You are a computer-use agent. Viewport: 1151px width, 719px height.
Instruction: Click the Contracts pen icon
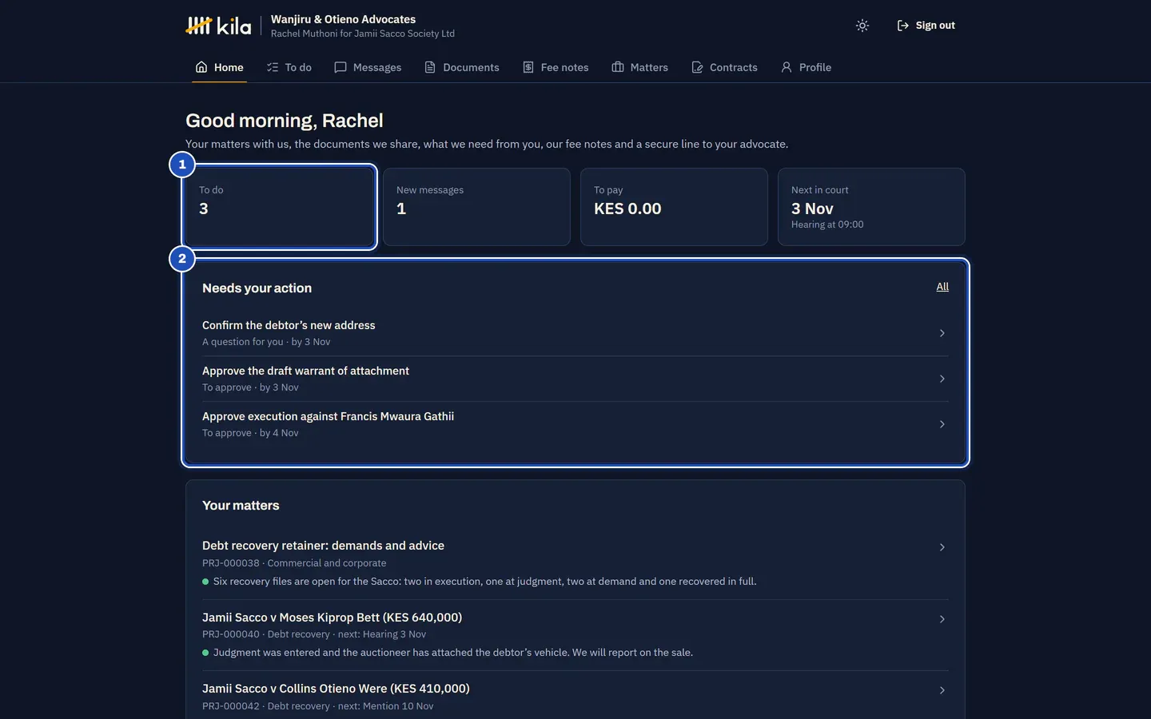coord(697,67)
